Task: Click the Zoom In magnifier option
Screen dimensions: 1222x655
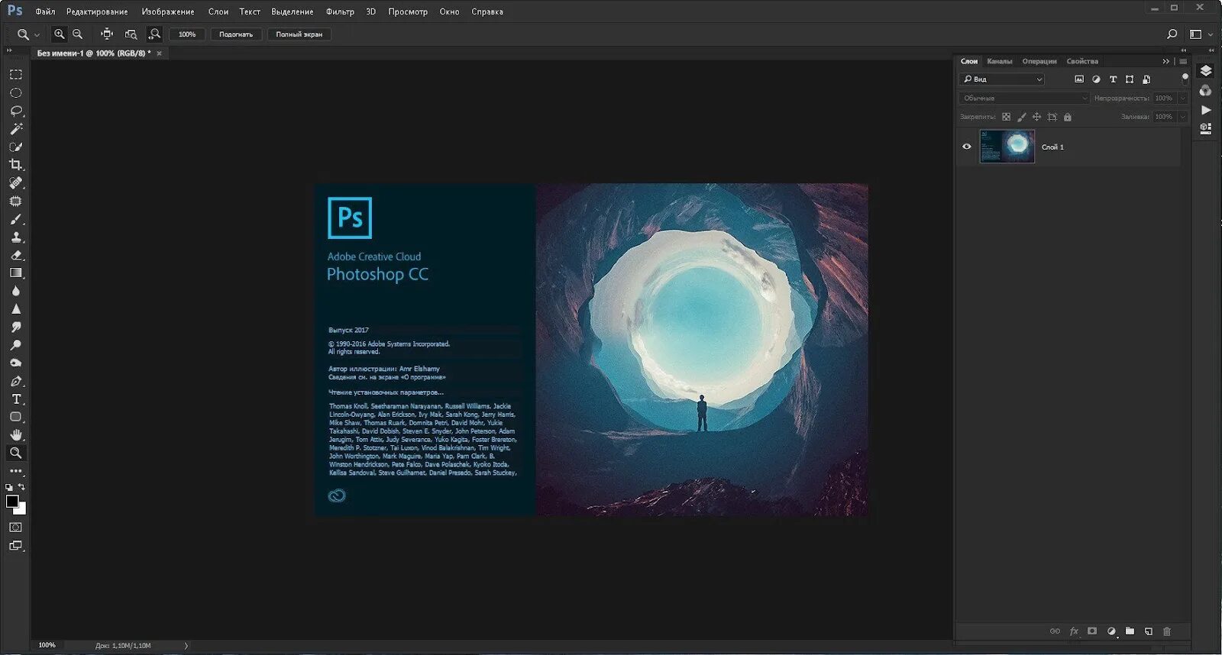Action: (59, 34)
